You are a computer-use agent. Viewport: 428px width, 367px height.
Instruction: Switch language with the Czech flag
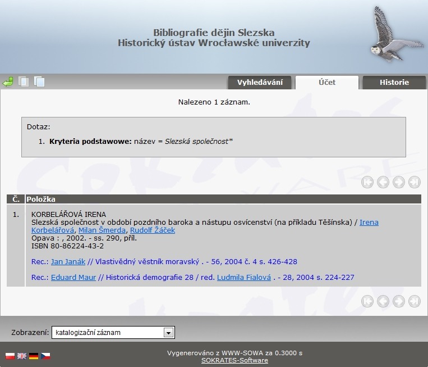click(45, 356)
